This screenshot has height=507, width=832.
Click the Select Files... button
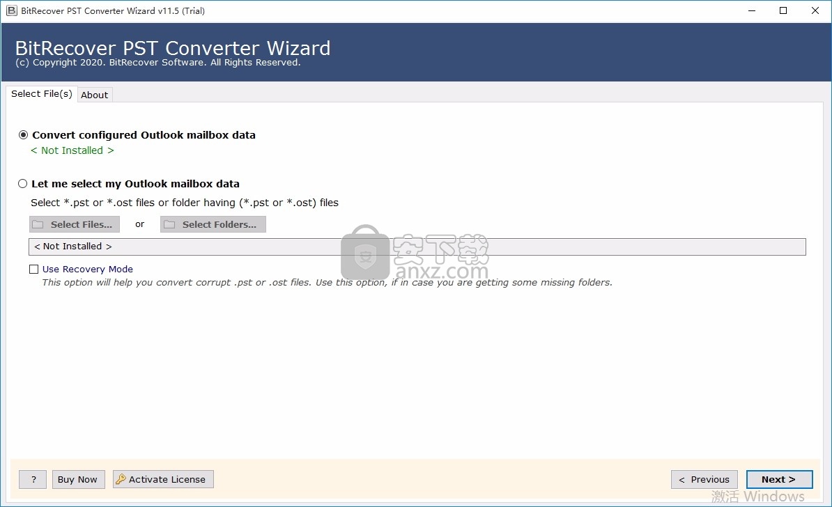click(x=75, y=224)
